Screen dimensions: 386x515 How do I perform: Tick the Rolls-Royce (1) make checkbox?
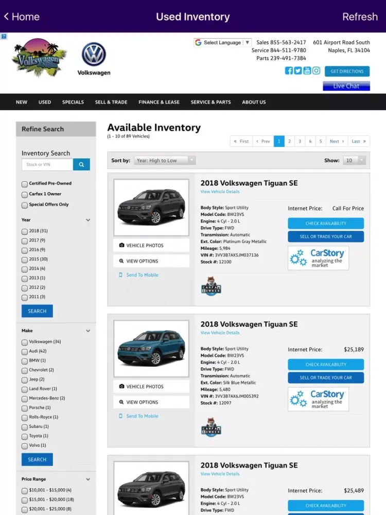[25, 418]
